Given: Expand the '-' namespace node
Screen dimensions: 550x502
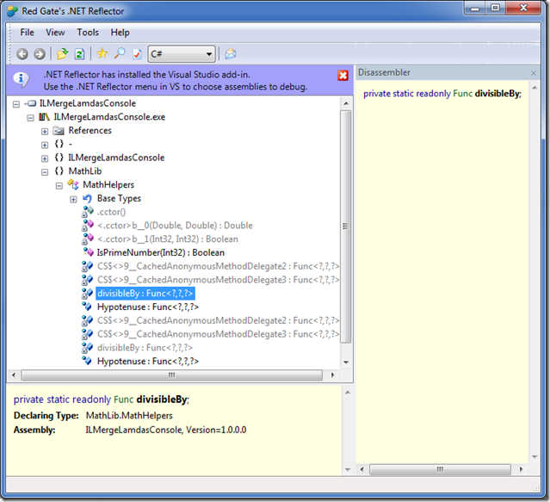Looking at the screenshot, I should (45, 145).
